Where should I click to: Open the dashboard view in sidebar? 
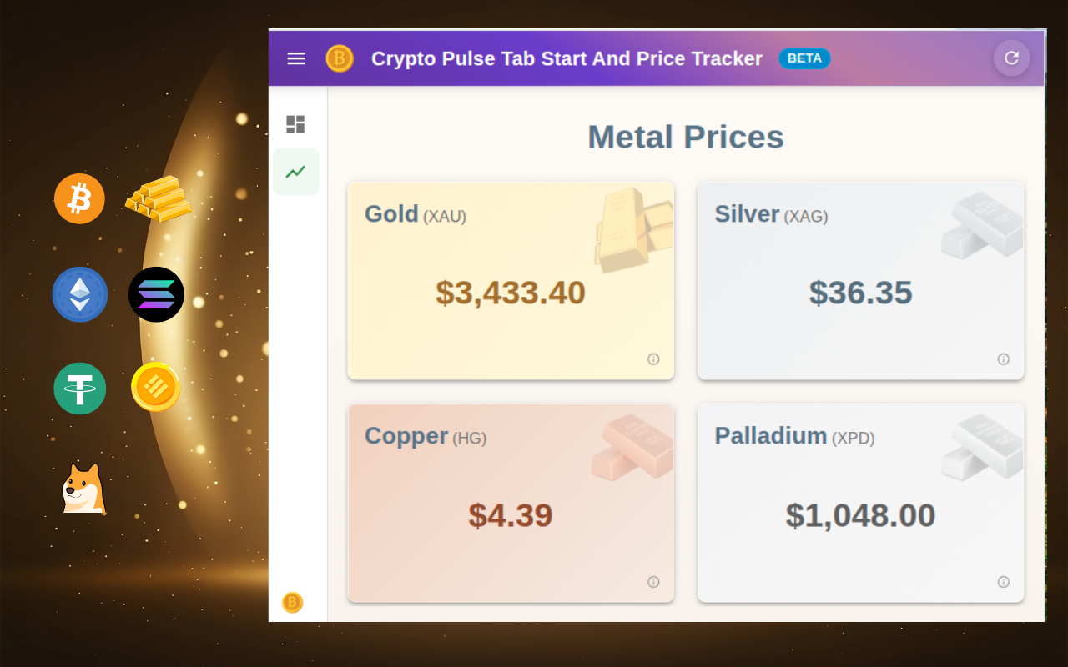pos(295,124)
